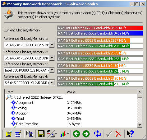This screenshot has height=140, width=147.
Task: Click the info icon beside Triad
Action: pos(13,118)
